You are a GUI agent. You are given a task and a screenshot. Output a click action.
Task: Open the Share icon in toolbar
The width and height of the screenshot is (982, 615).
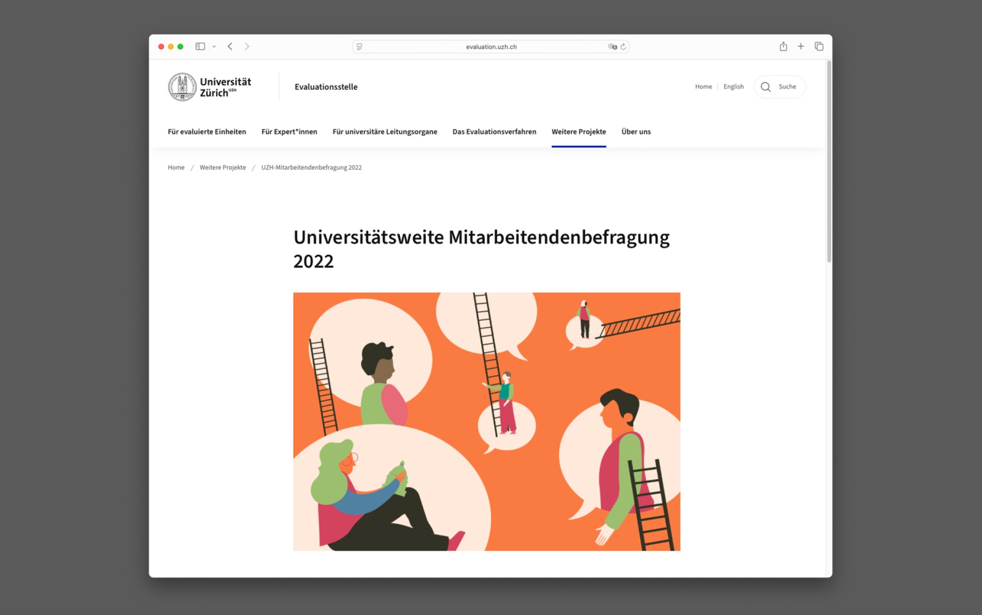click(x=783, y=47)
